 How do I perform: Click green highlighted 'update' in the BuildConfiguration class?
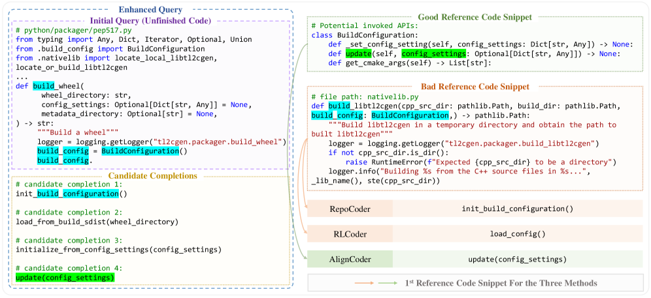tap(358, 53)
